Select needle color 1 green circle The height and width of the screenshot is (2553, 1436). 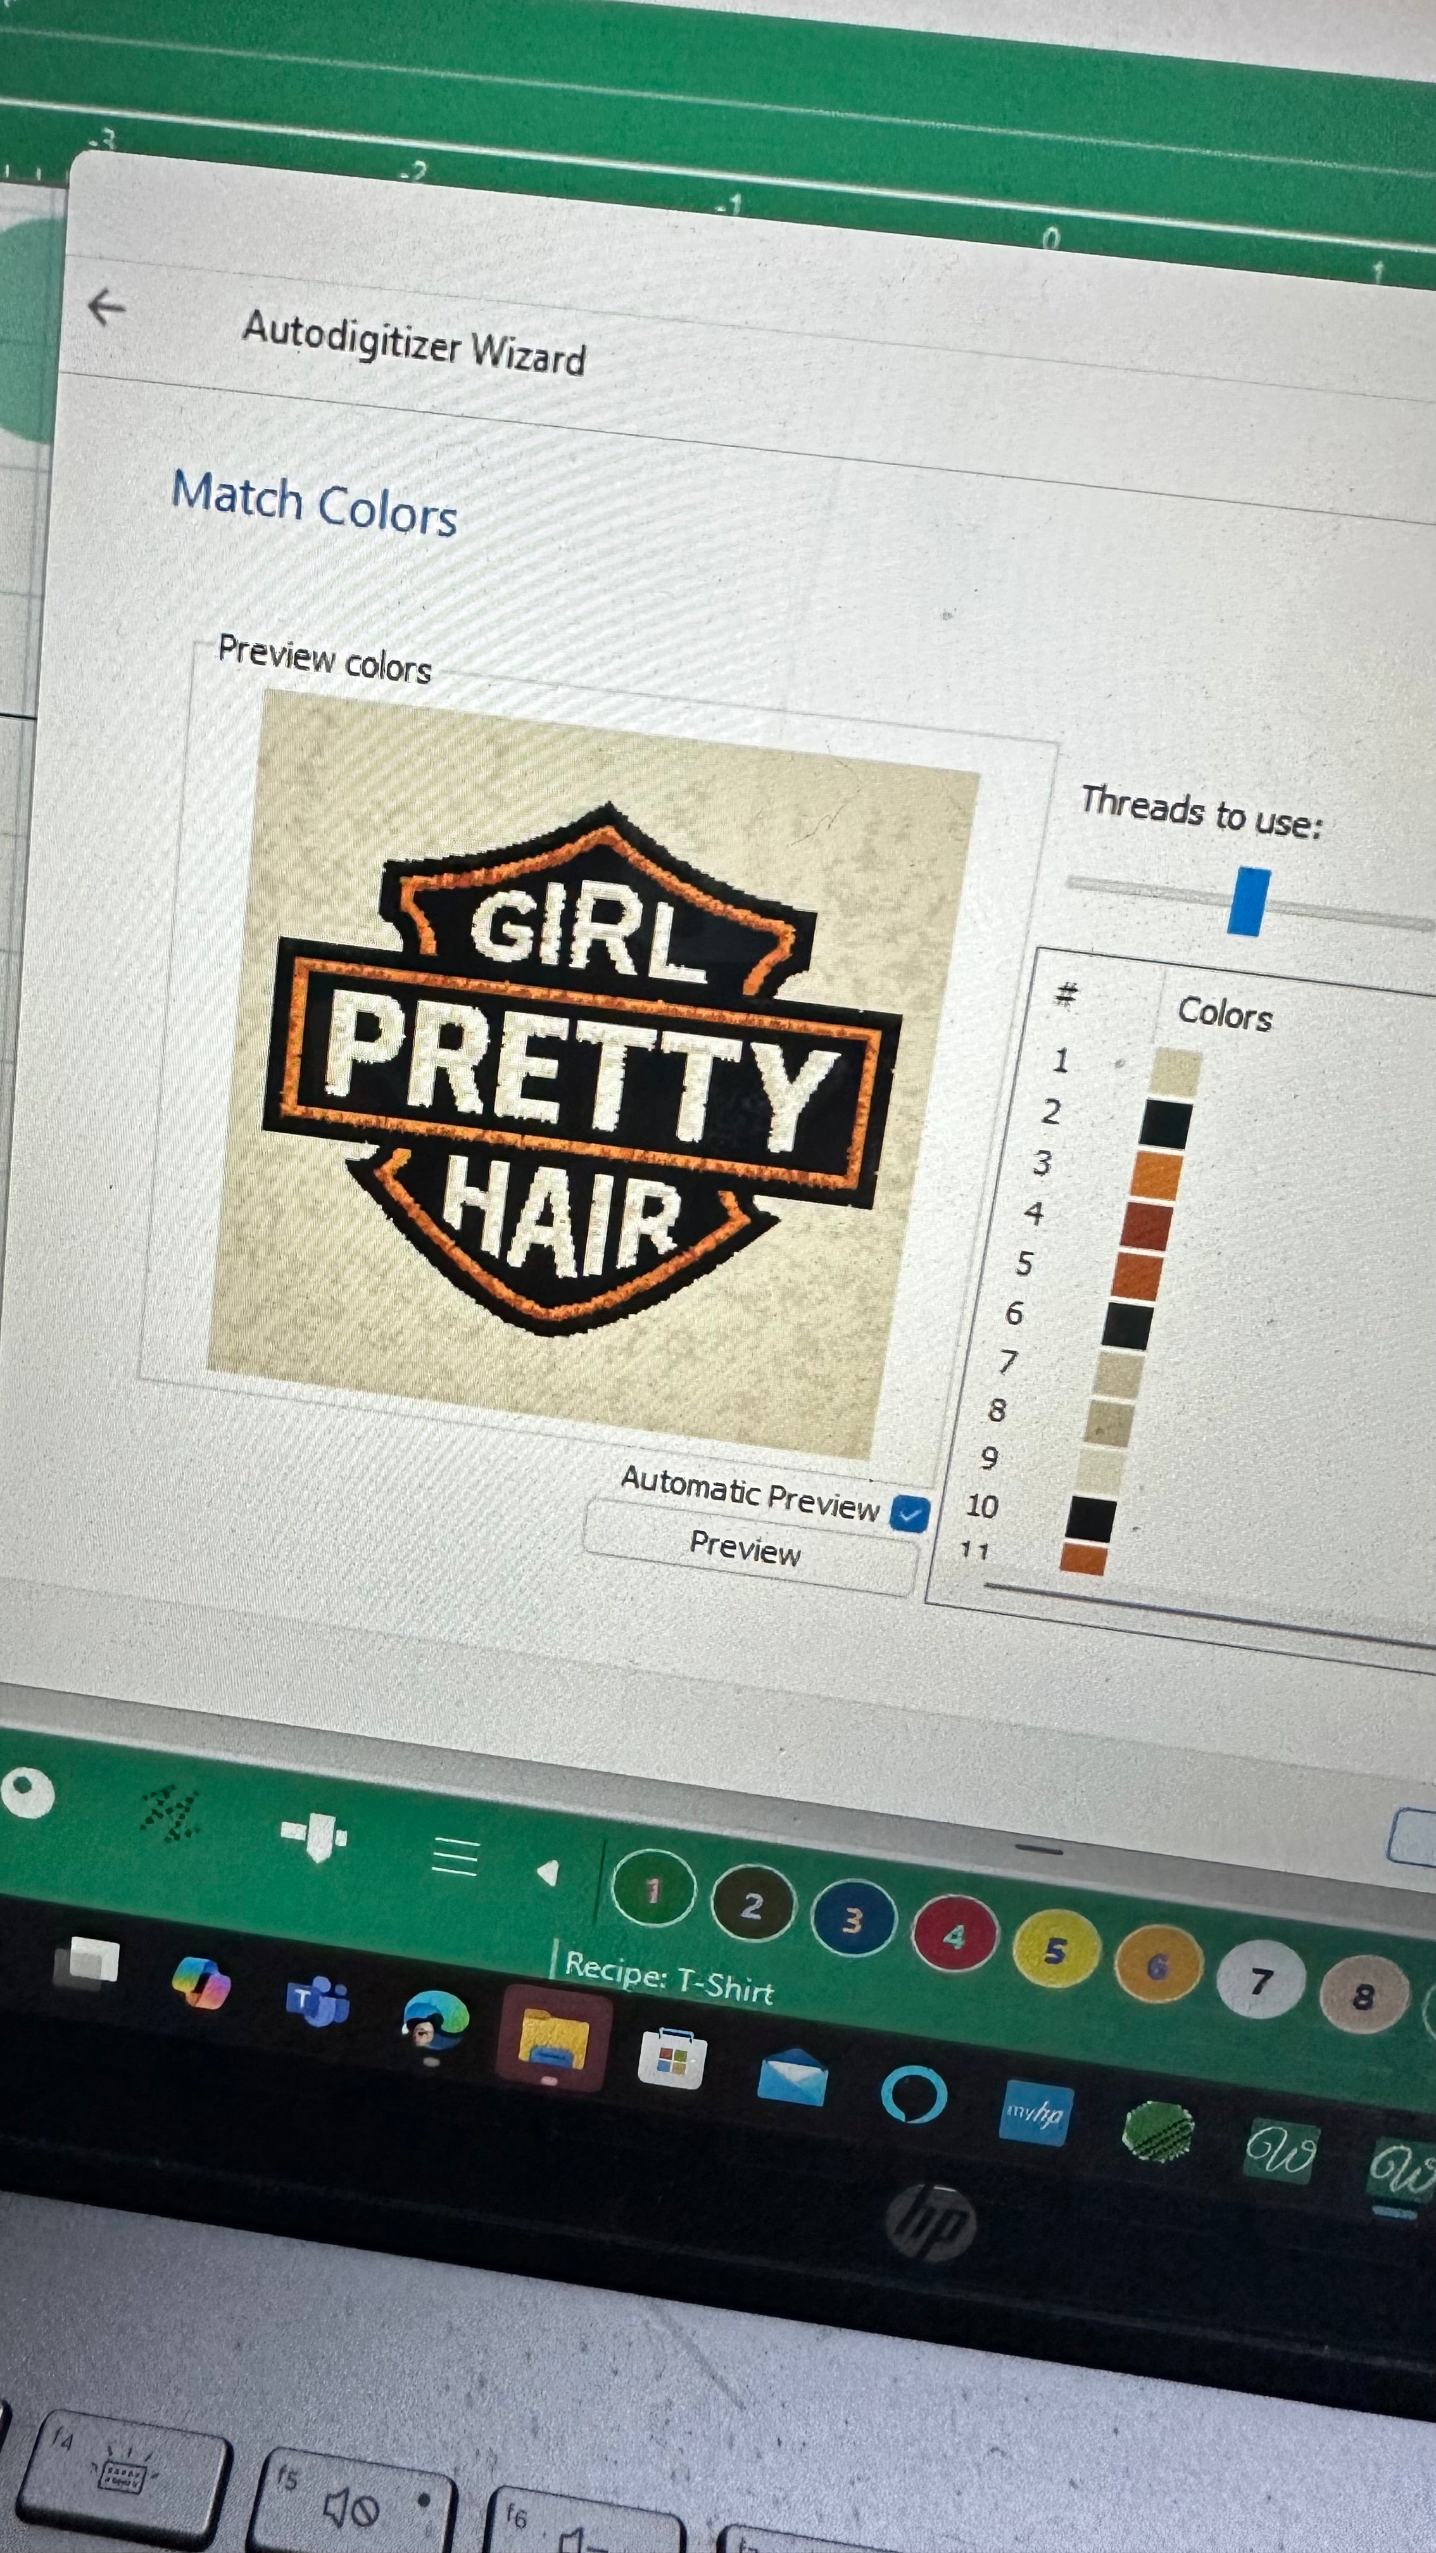click(653, 1888)
